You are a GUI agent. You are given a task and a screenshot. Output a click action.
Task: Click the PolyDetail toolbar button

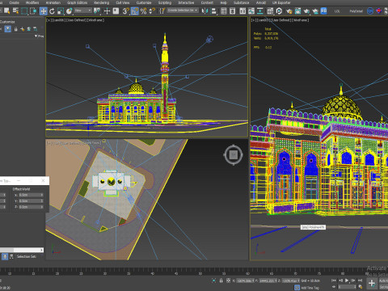(x=356, y=11)
